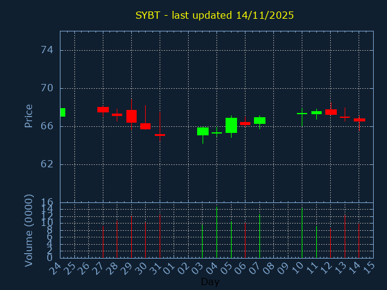Click the 62 price tick label
This screenshot has width=387, height=290.
click(x=47, y=164)
